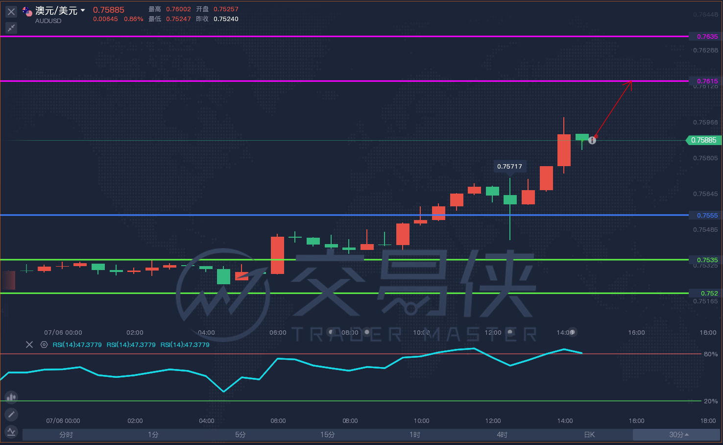Switch to the 日K daily chart tab
The width and height of the screenshot is (723, 445).
pyautogui.click(x=589, y=435)
